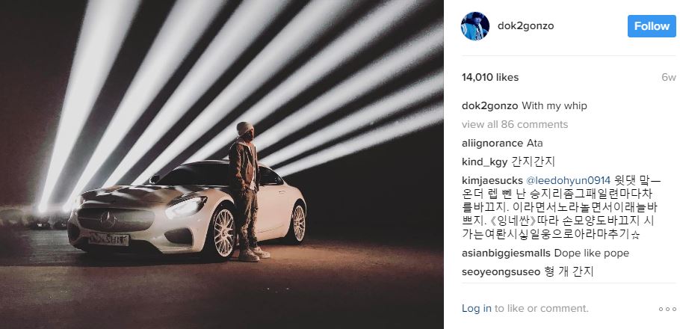Open the 14,010 likes list
Viewport: 680px width, 329px height.
490,77
